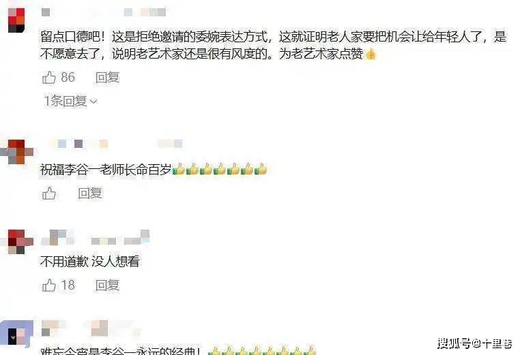
Task: Click the 18 like count
Action: point(68,285)
